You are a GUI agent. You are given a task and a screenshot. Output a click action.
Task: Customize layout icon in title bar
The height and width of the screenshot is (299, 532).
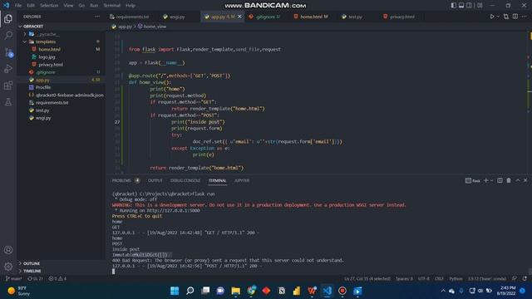(x=480, y=6)
